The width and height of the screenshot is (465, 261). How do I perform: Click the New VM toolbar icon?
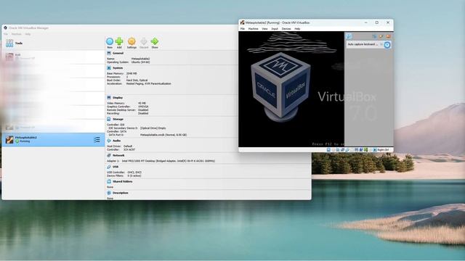point(110,41)
